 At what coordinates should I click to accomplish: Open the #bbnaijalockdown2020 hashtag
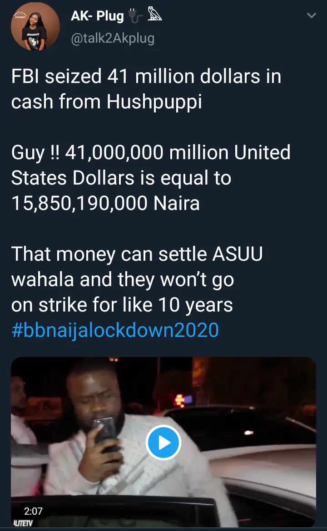pos(115,330)
